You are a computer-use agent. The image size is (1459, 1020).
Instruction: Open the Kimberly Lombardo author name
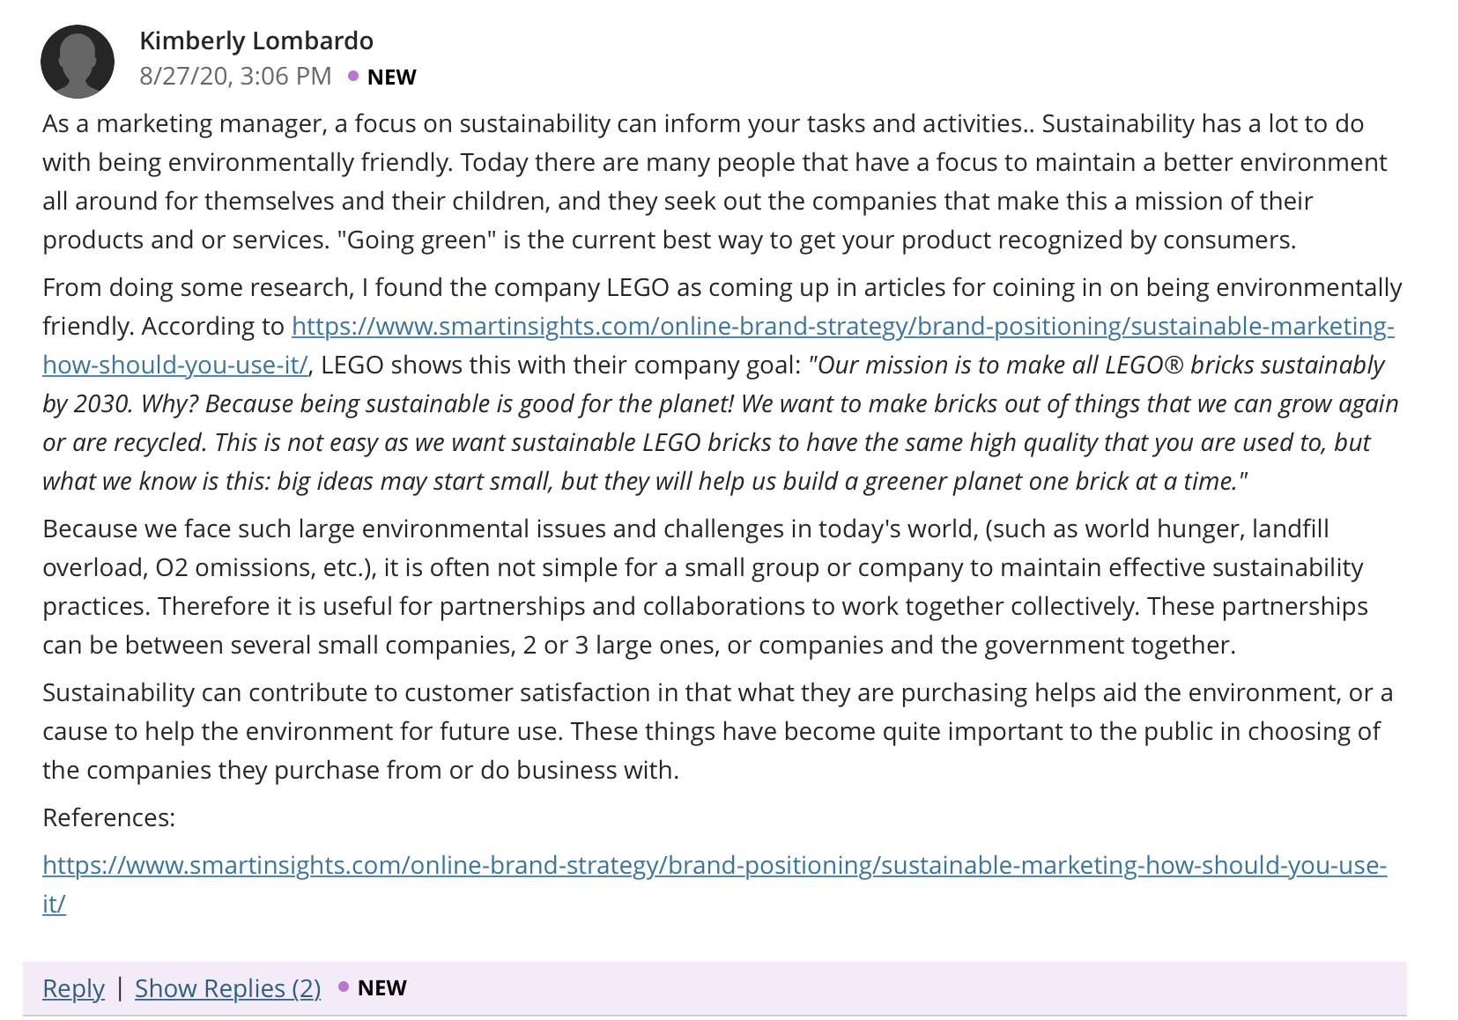256,41
